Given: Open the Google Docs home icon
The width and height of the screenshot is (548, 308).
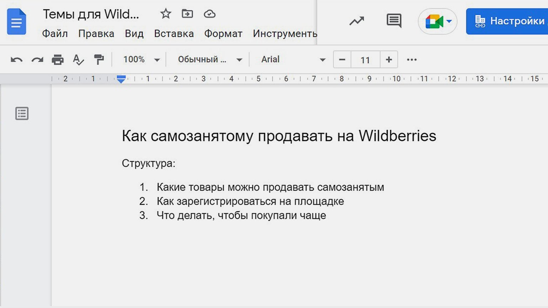Looking at the screenshot, I should click(x=16, y=22).
